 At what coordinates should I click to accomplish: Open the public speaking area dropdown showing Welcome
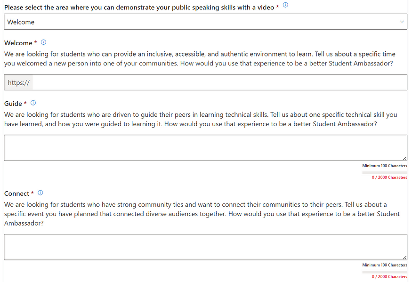click(205, 22)
